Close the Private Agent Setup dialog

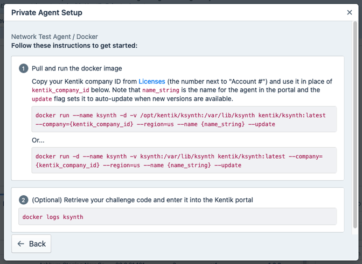(349, 12)
